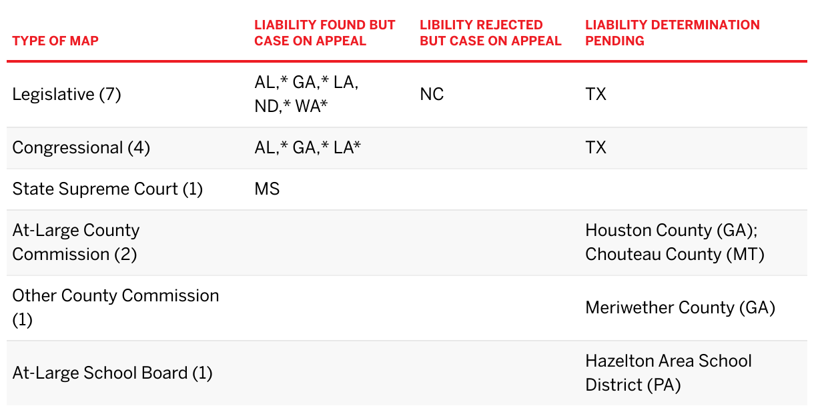The image size is (814, 412).
Task: Click the TX cell in Legislative row
Action: pyautogui.click(x=596, y=94)
